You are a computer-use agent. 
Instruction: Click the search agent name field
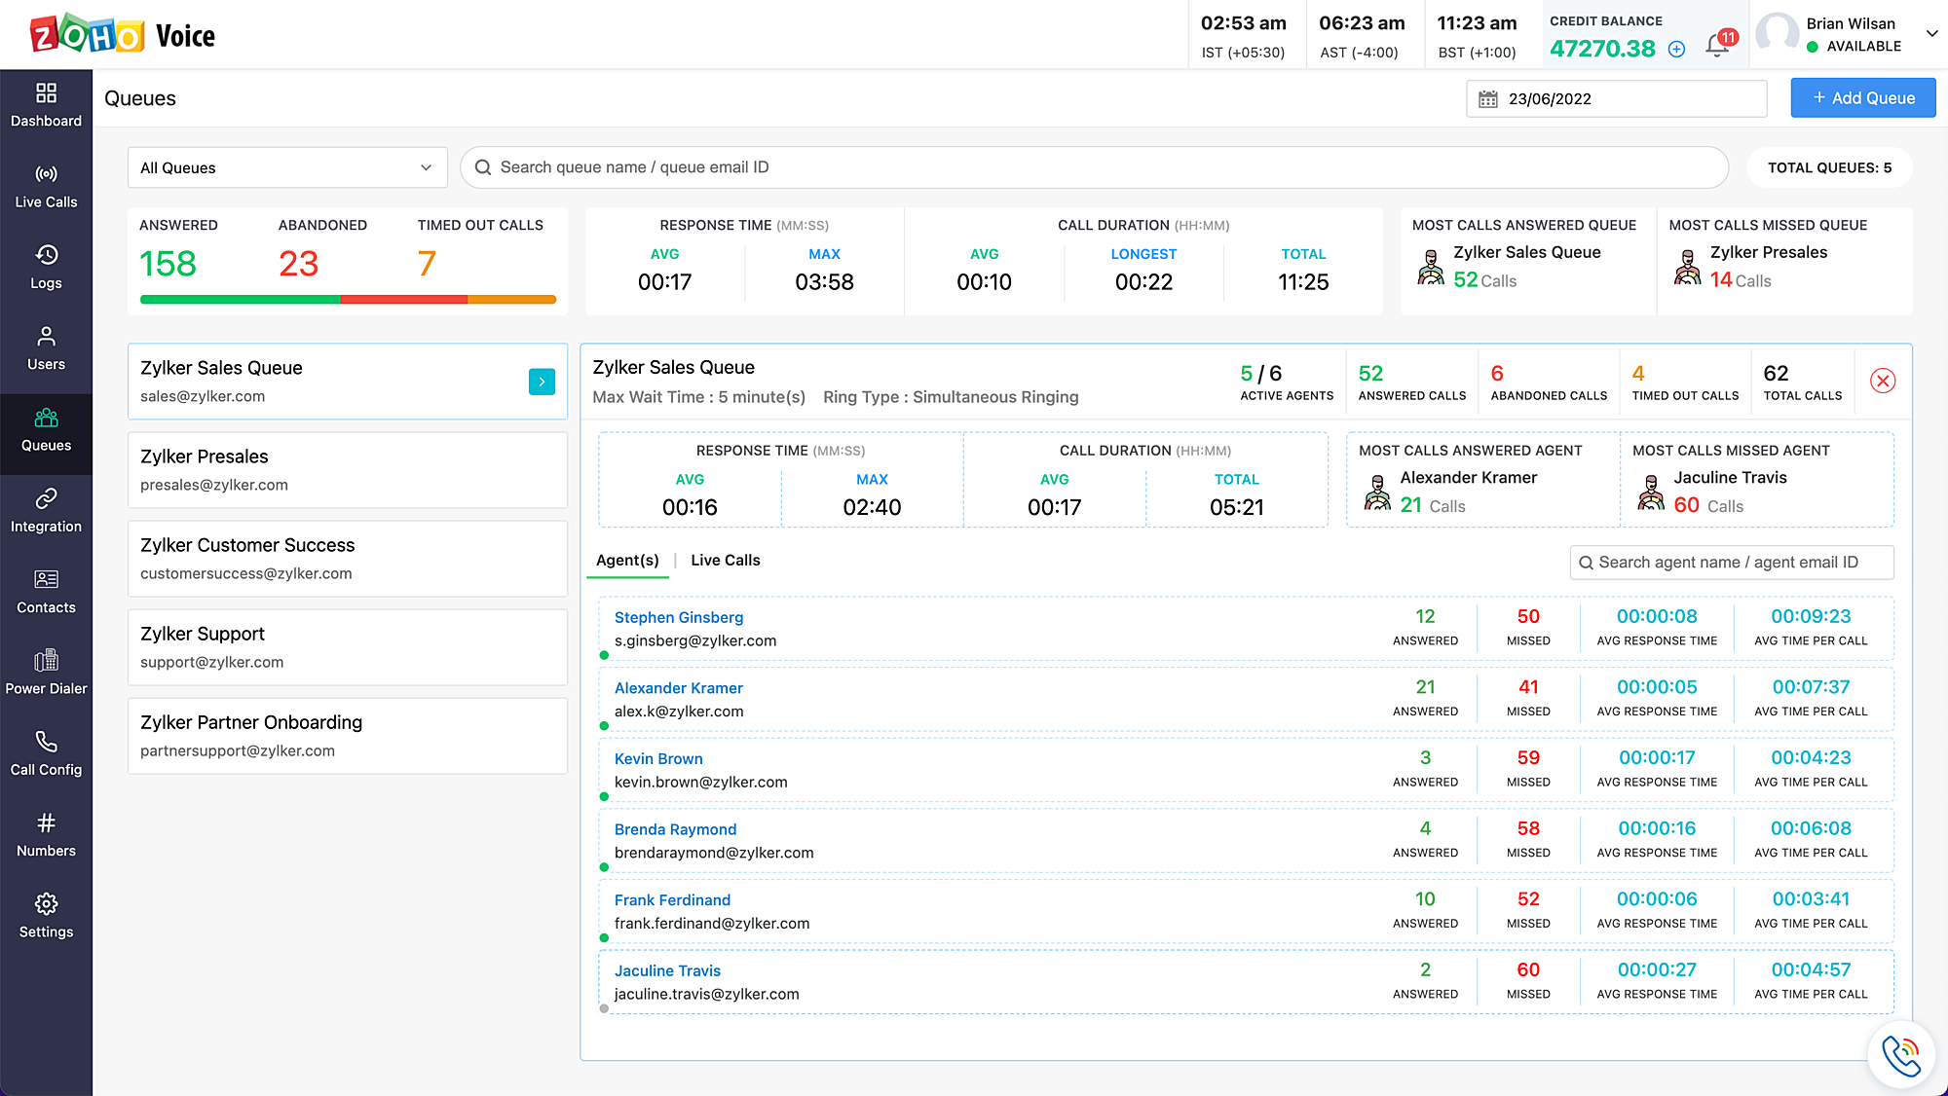click(1731, 562)
